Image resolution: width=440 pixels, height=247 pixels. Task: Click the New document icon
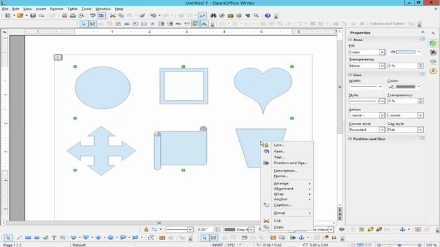pyautogui.click(x=8, y=16)
